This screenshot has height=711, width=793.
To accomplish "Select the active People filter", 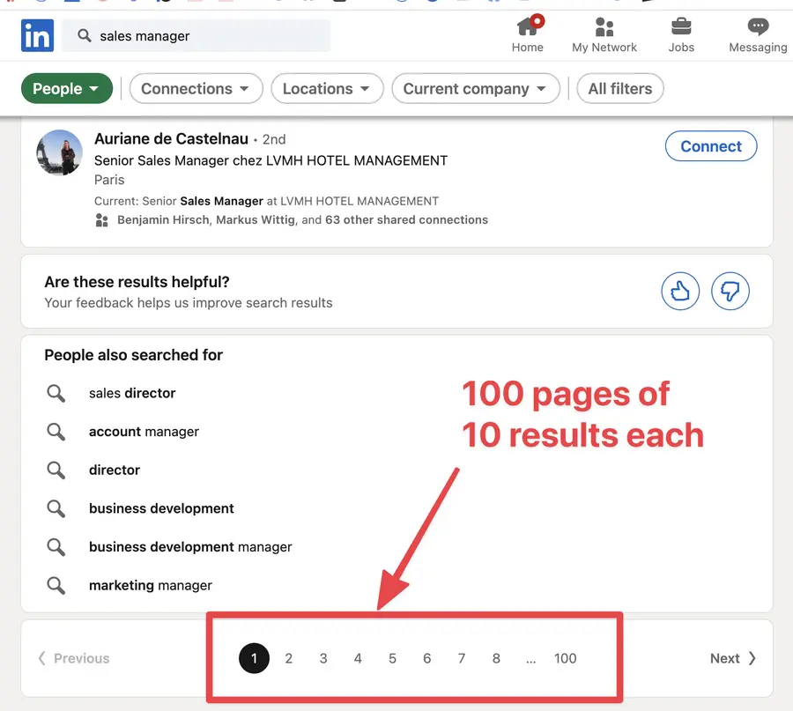I will click(x=66, y=88).
